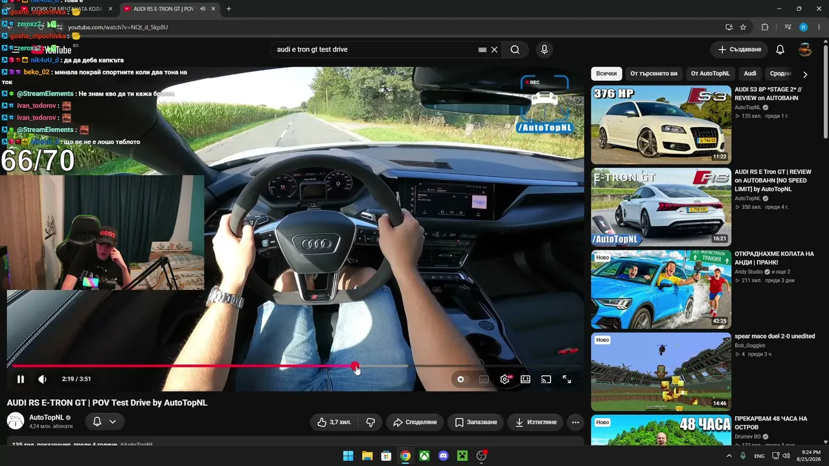Open the Chrome three-dot menu

pyautogui.click(x=819, y=27)
